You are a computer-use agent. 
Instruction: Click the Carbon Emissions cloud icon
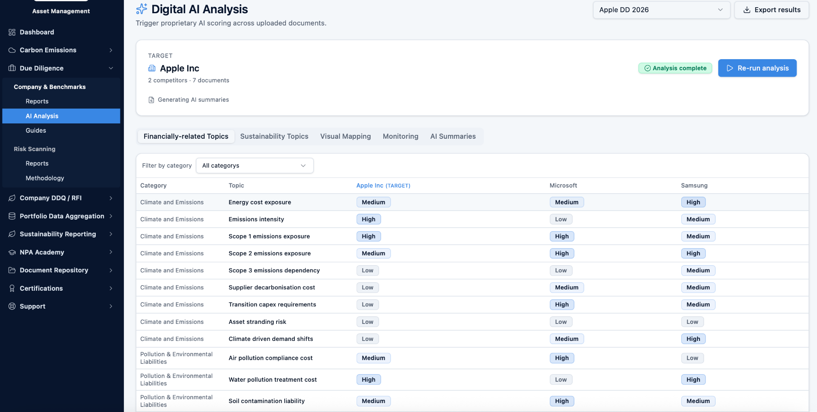pyautogui.click(x=12, y=50)
